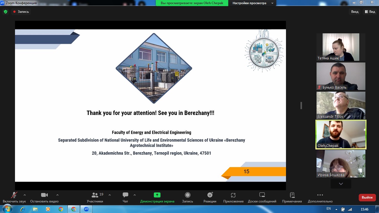Select Тетяна Ашик video thumbnail
379x213 pixels.
click(x=341, y=47)
